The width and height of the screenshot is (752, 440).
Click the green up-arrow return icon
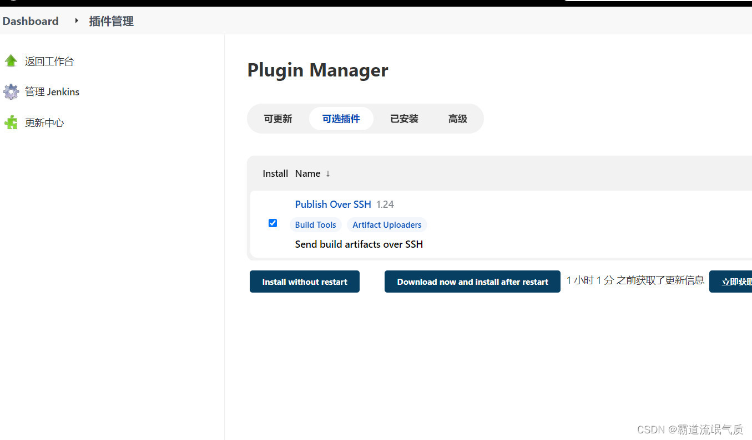point(11,61)
